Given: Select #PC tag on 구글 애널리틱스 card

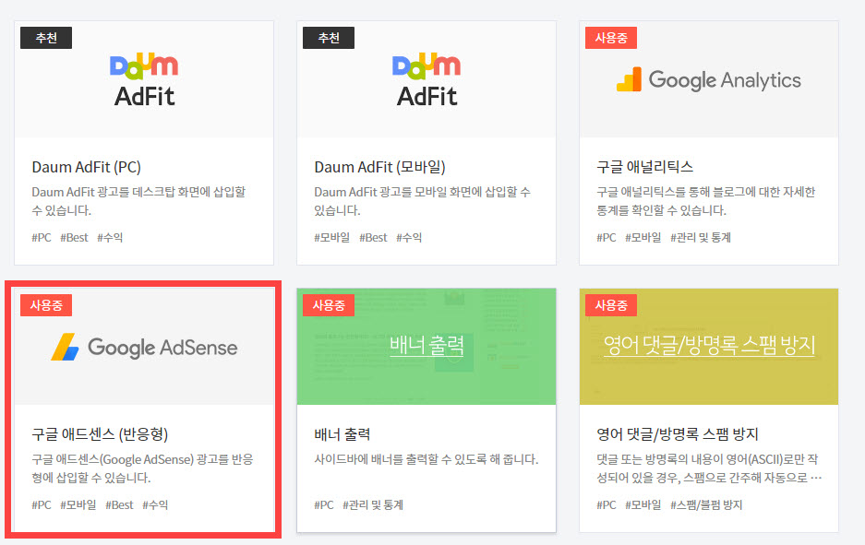Looking at the screenshot, I should (607, 238).
